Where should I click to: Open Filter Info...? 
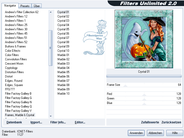click(x=58, y=122)
